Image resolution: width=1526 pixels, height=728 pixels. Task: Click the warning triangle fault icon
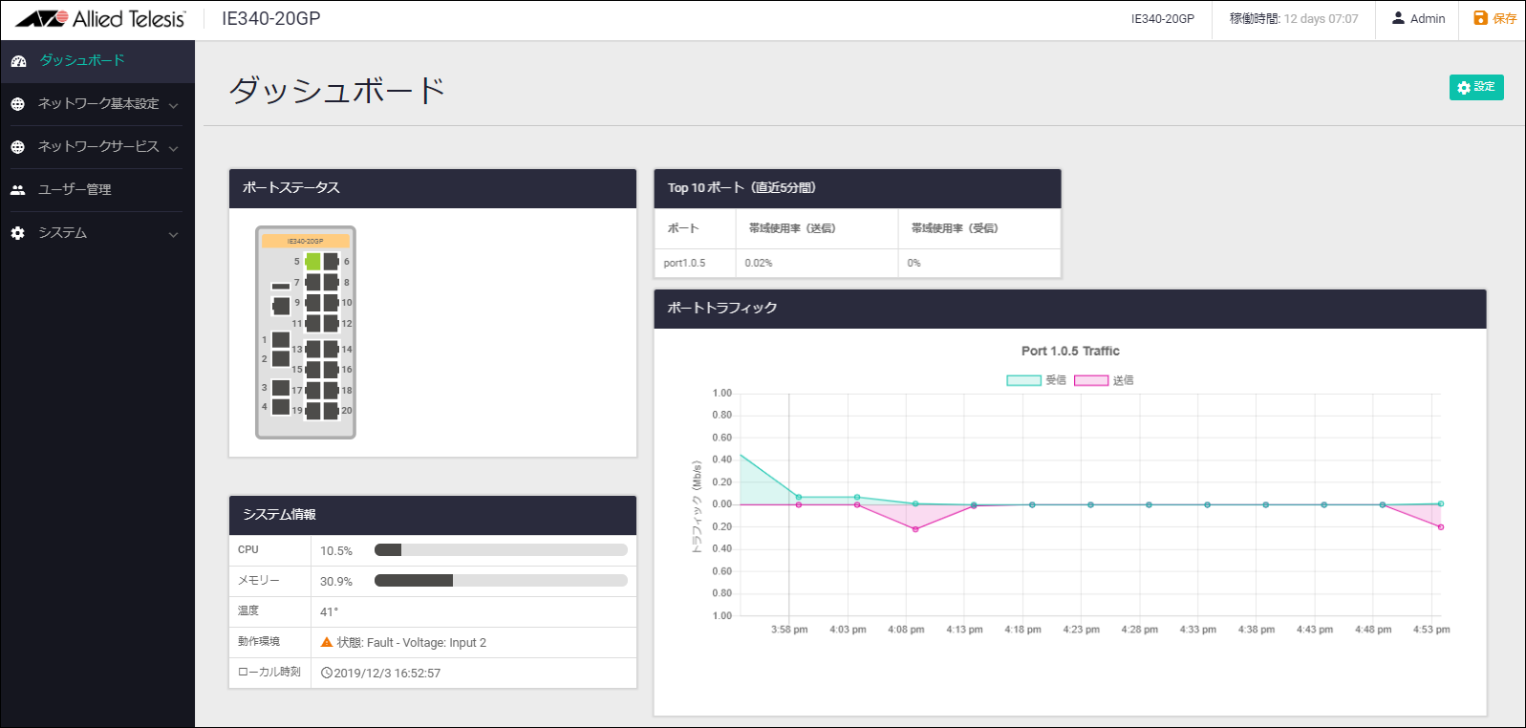pyautogui.click(x=327, y=643)
